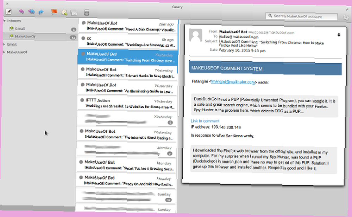The image size is (352, 217).
Task: Open 'Need A Disk Cleanup?' conversation
Action: 128,26
